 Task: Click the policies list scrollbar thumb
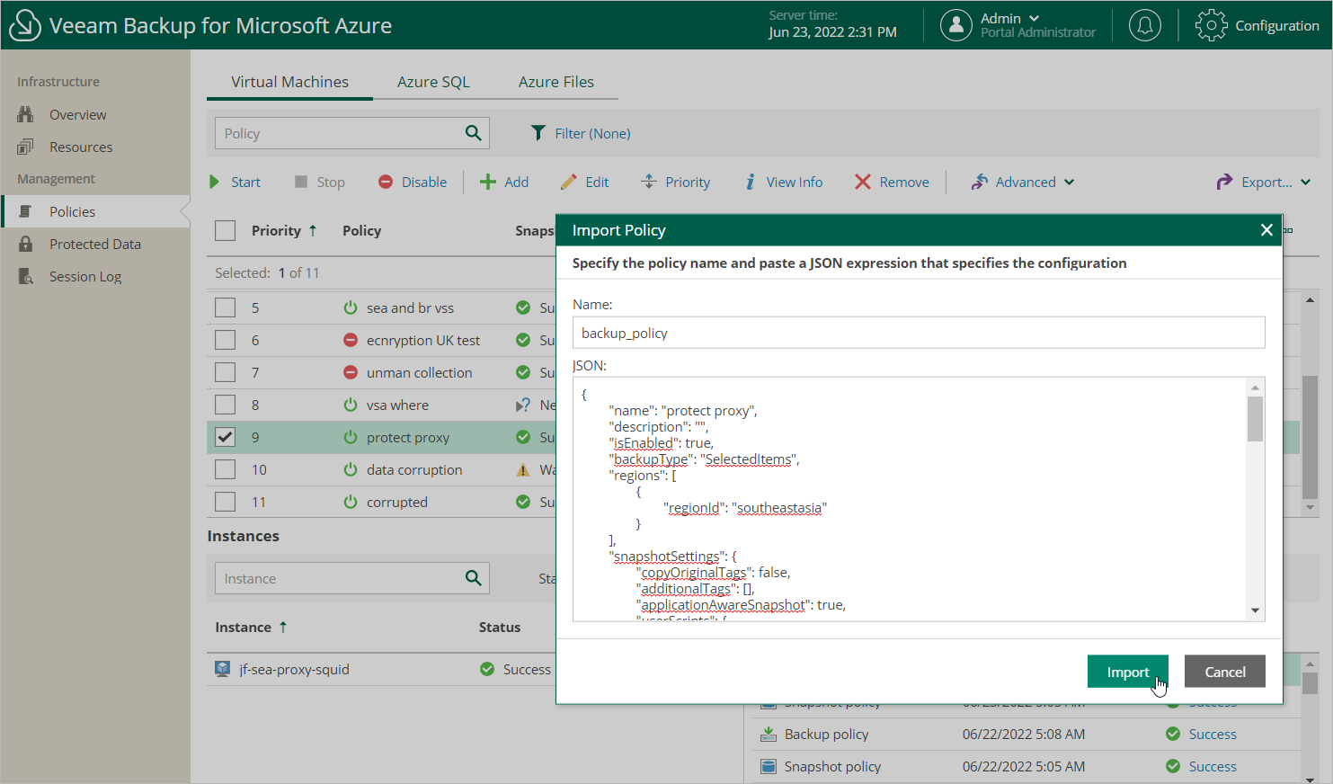tap(1310, 437)
